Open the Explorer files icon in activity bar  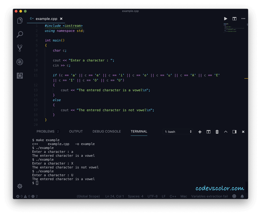(x=20, y=21)
